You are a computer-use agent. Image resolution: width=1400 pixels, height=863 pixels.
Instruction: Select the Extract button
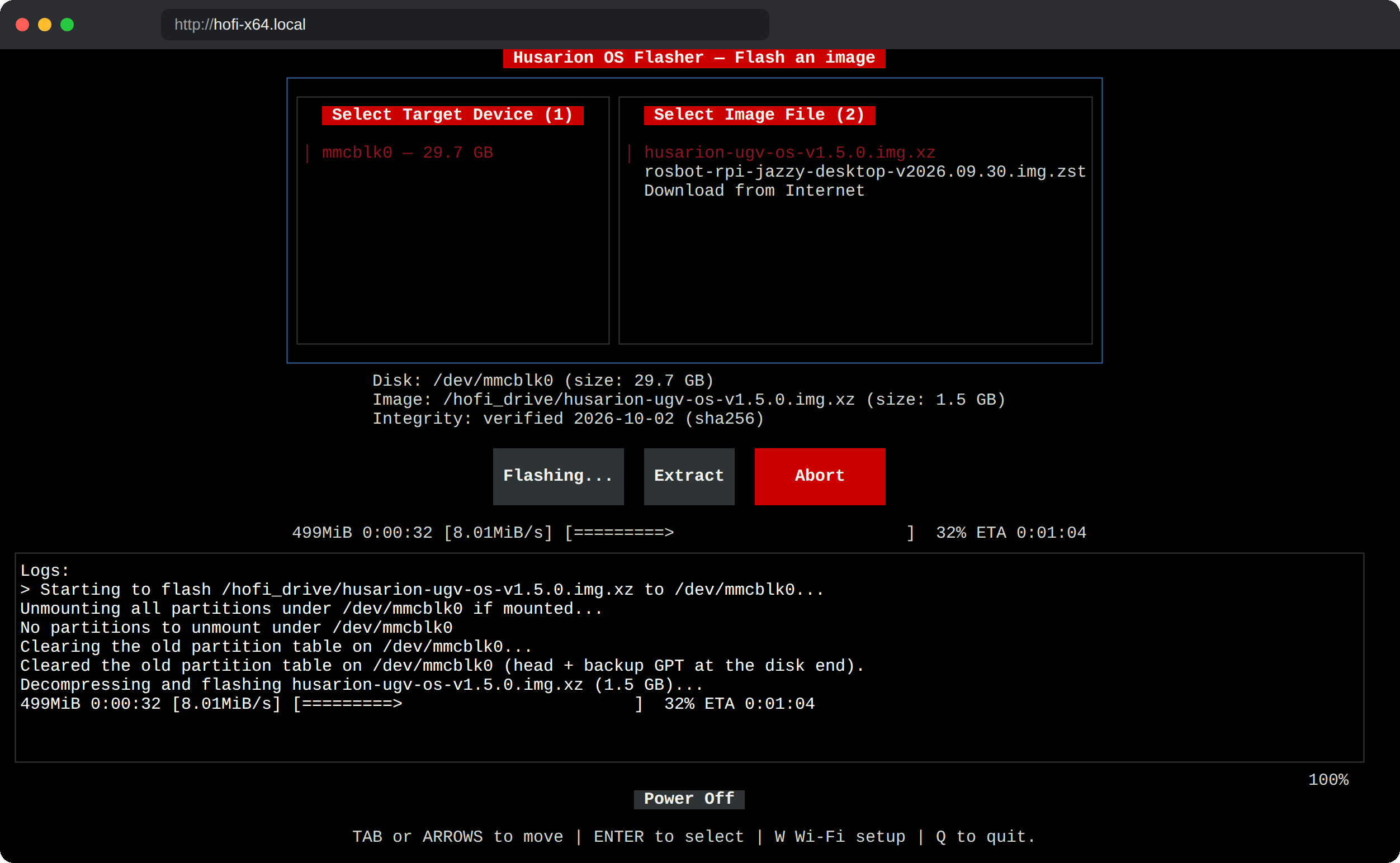[689, 476]
